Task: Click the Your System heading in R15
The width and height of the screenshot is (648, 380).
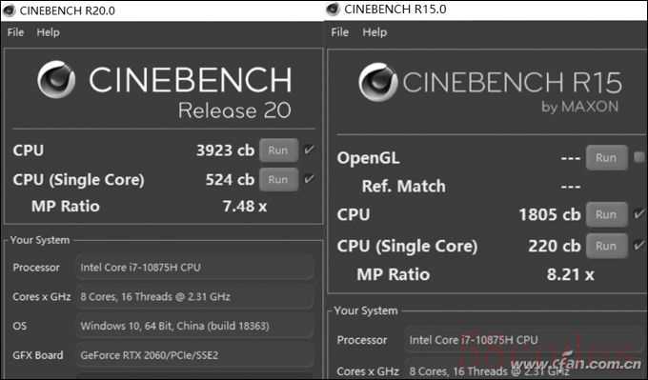Action: click(366, 310)
